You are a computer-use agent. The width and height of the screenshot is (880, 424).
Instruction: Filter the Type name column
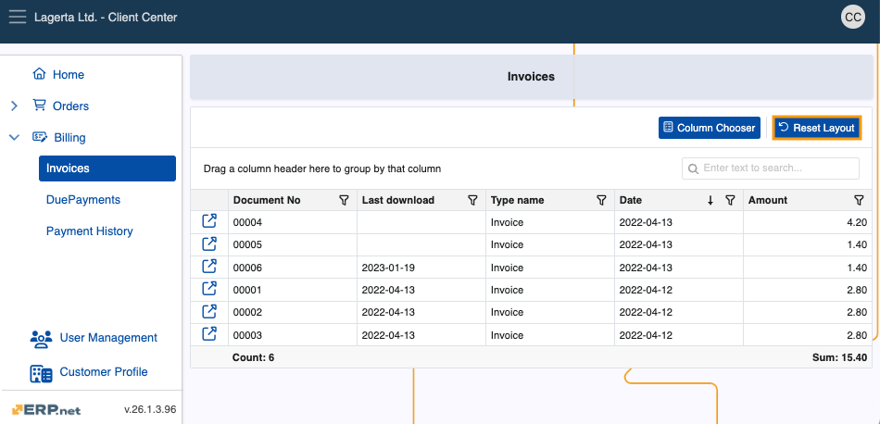click(601, 200)
